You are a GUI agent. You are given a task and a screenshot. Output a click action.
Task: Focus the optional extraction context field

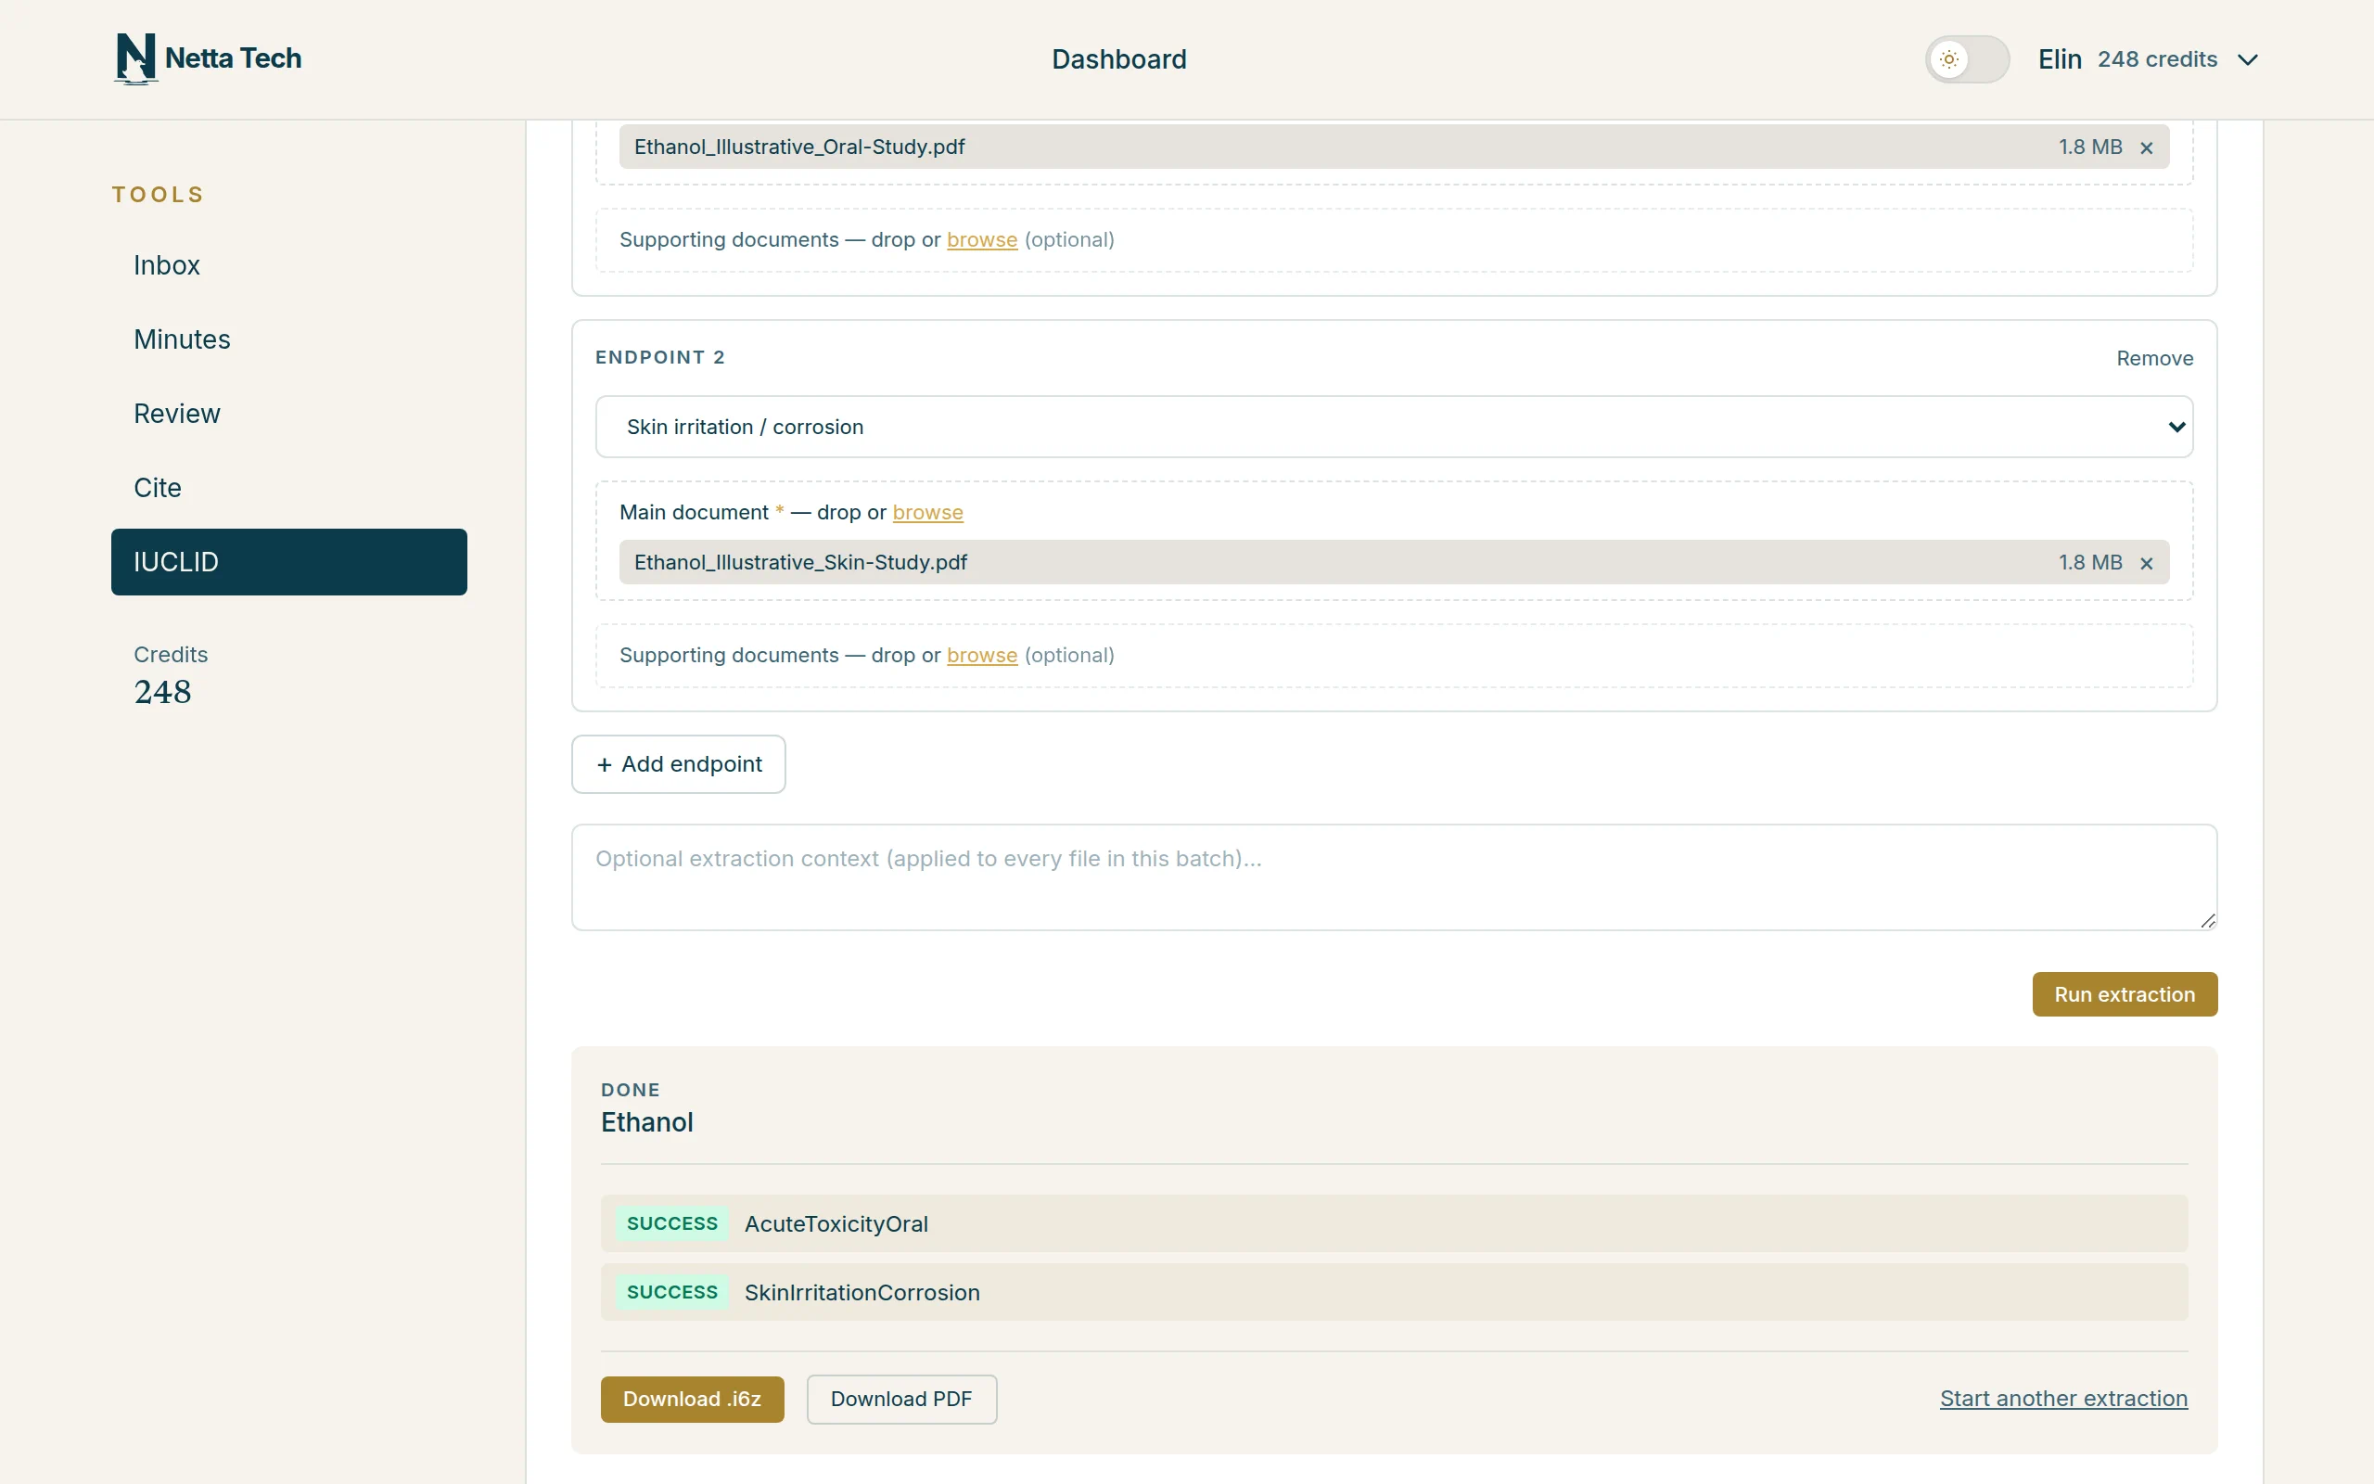click(x=1394, y=877)
